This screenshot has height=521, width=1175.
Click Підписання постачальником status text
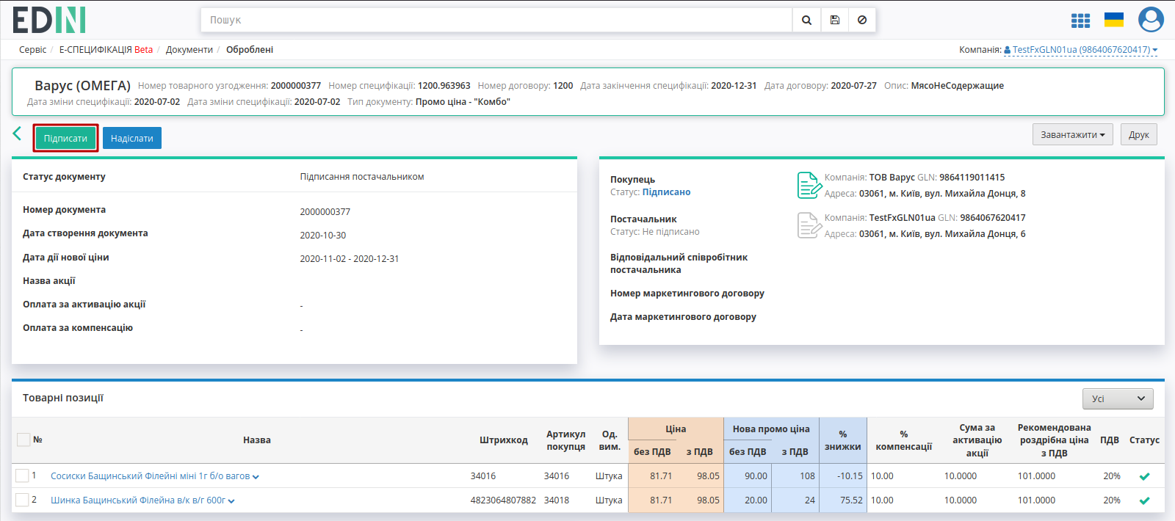(362, 177)
